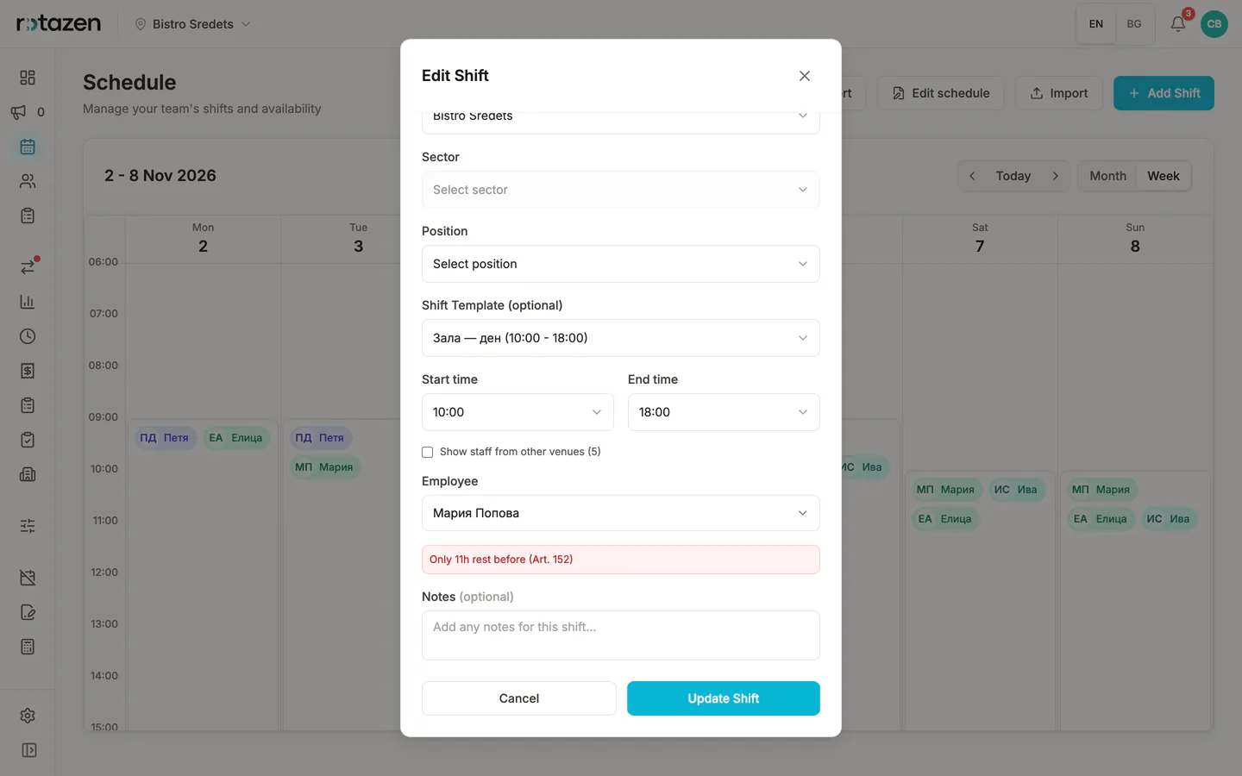Open the crossed calendar time-off icon

pos(28,578)
